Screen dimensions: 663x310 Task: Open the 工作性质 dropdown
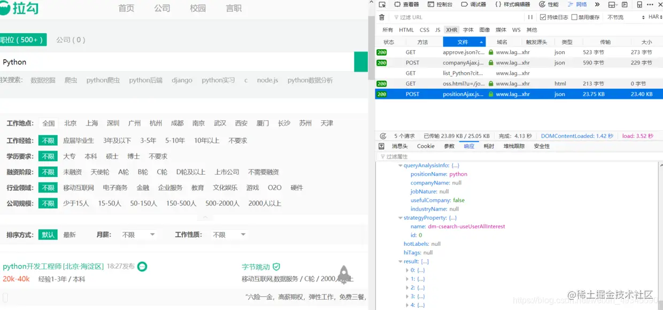229,235
